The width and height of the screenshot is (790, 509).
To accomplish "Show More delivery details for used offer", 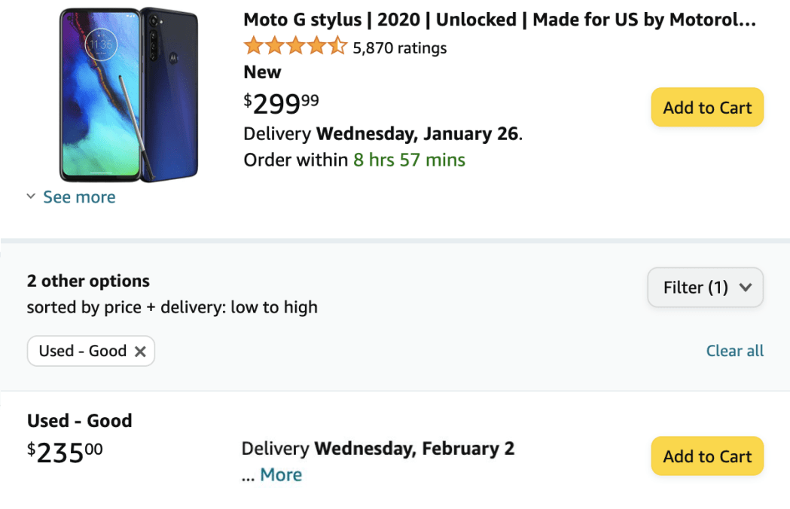I will [281, 475].
